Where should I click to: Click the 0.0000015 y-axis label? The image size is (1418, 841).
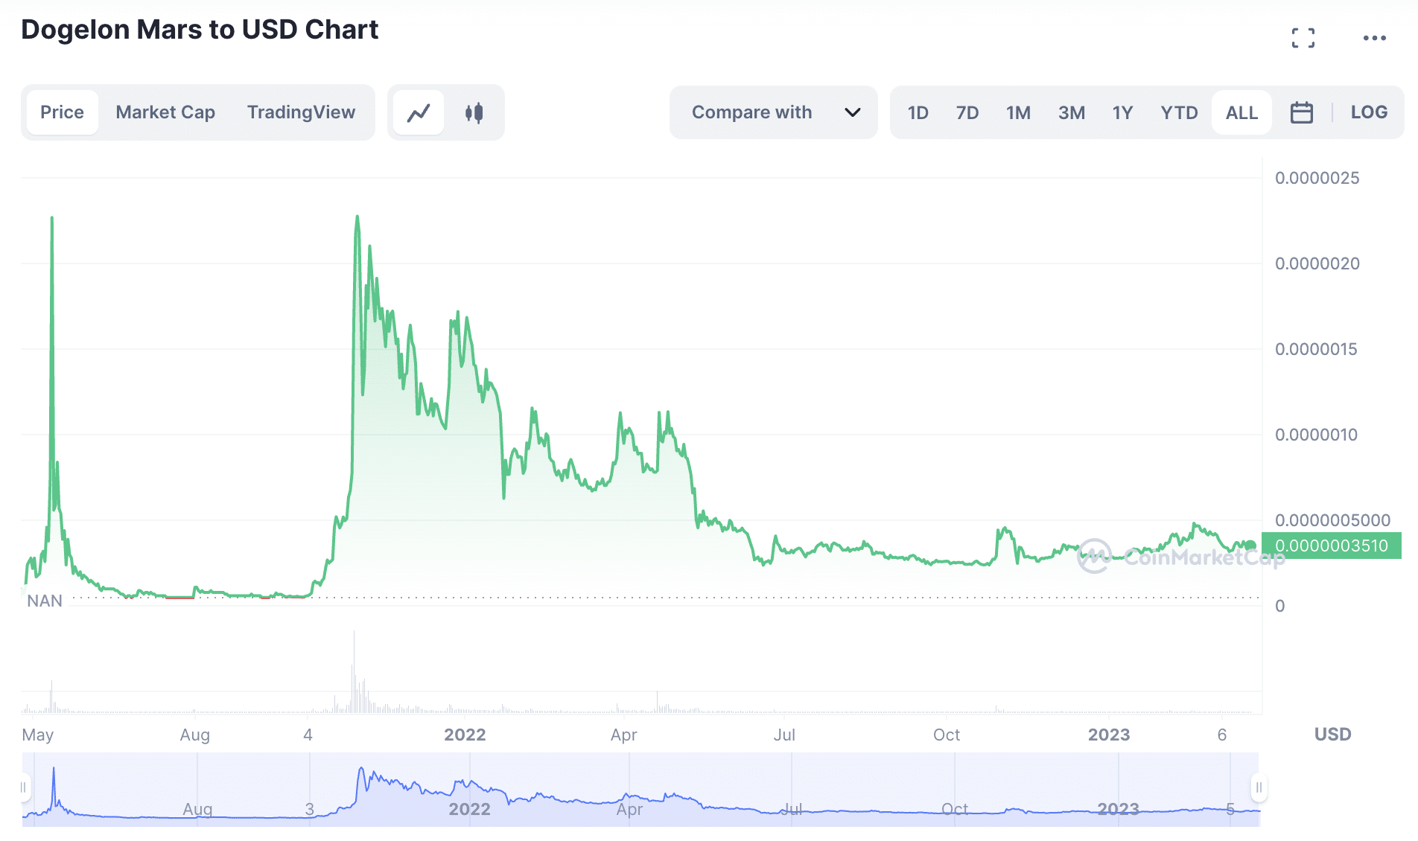1316,349
